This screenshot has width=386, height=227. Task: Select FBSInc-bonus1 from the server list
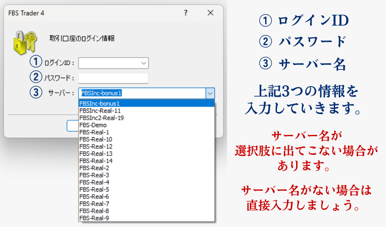pos(147,104)
